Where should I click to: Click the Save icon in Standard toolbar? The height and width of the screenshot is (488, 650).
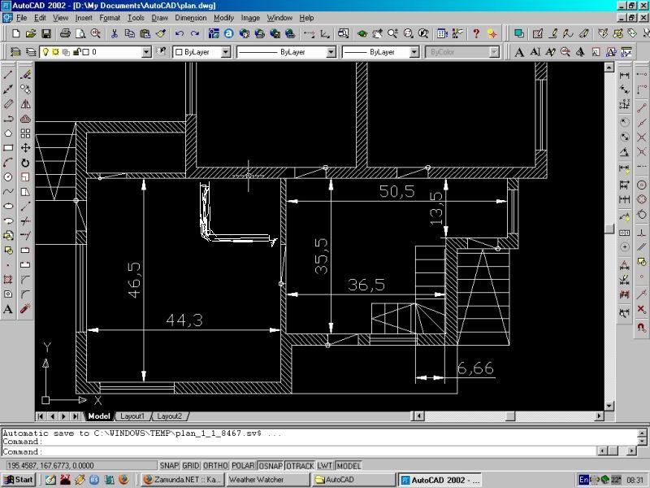[46, 33]
